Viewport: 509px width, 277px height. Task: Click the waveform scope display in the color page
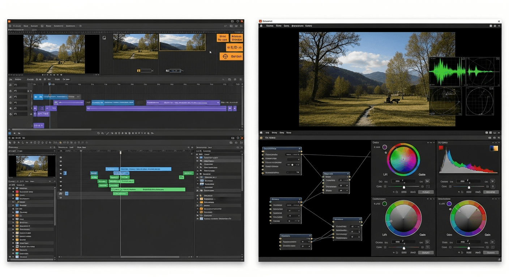tap(445, 72)
